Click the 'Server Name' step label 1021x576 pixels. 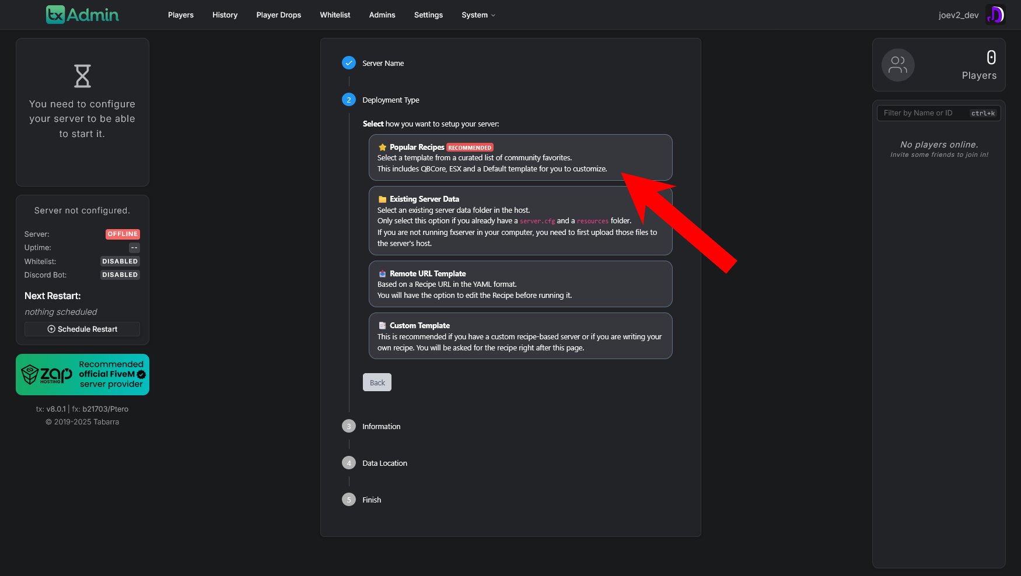[383, 63]
